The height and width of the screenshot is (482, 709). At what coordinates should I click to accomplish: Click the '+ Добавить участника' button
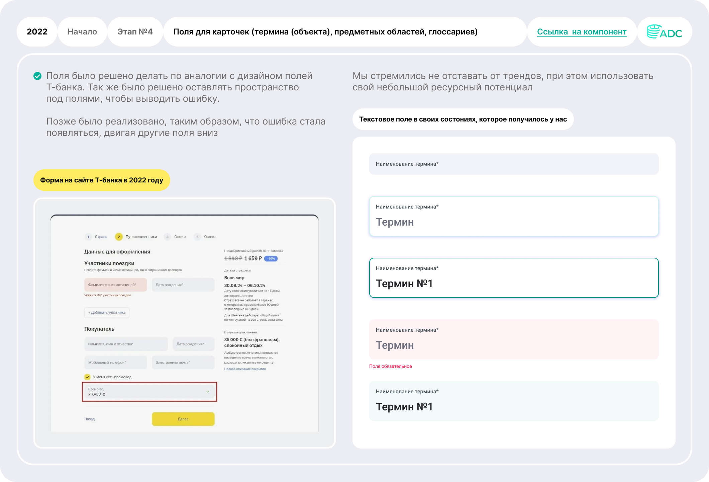[107, 312]
